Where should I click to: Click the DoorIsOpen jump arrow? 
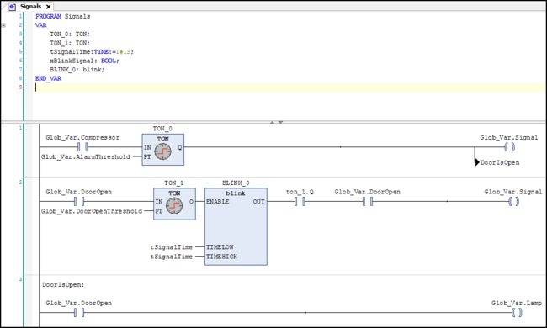pos(477,162)
